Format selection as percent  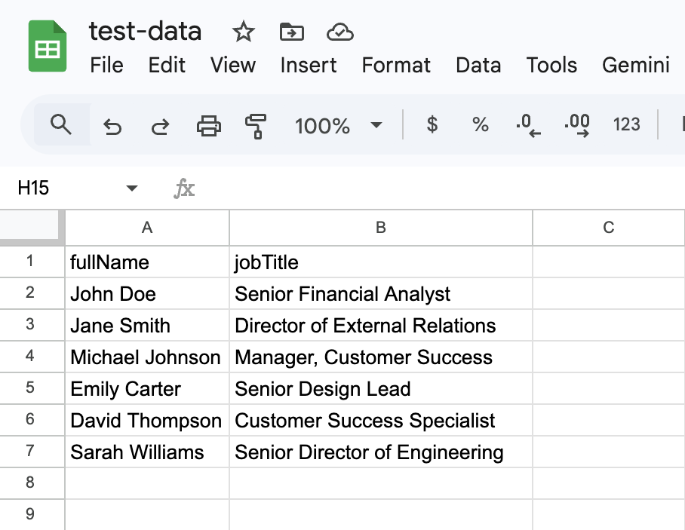pos(480,125)
